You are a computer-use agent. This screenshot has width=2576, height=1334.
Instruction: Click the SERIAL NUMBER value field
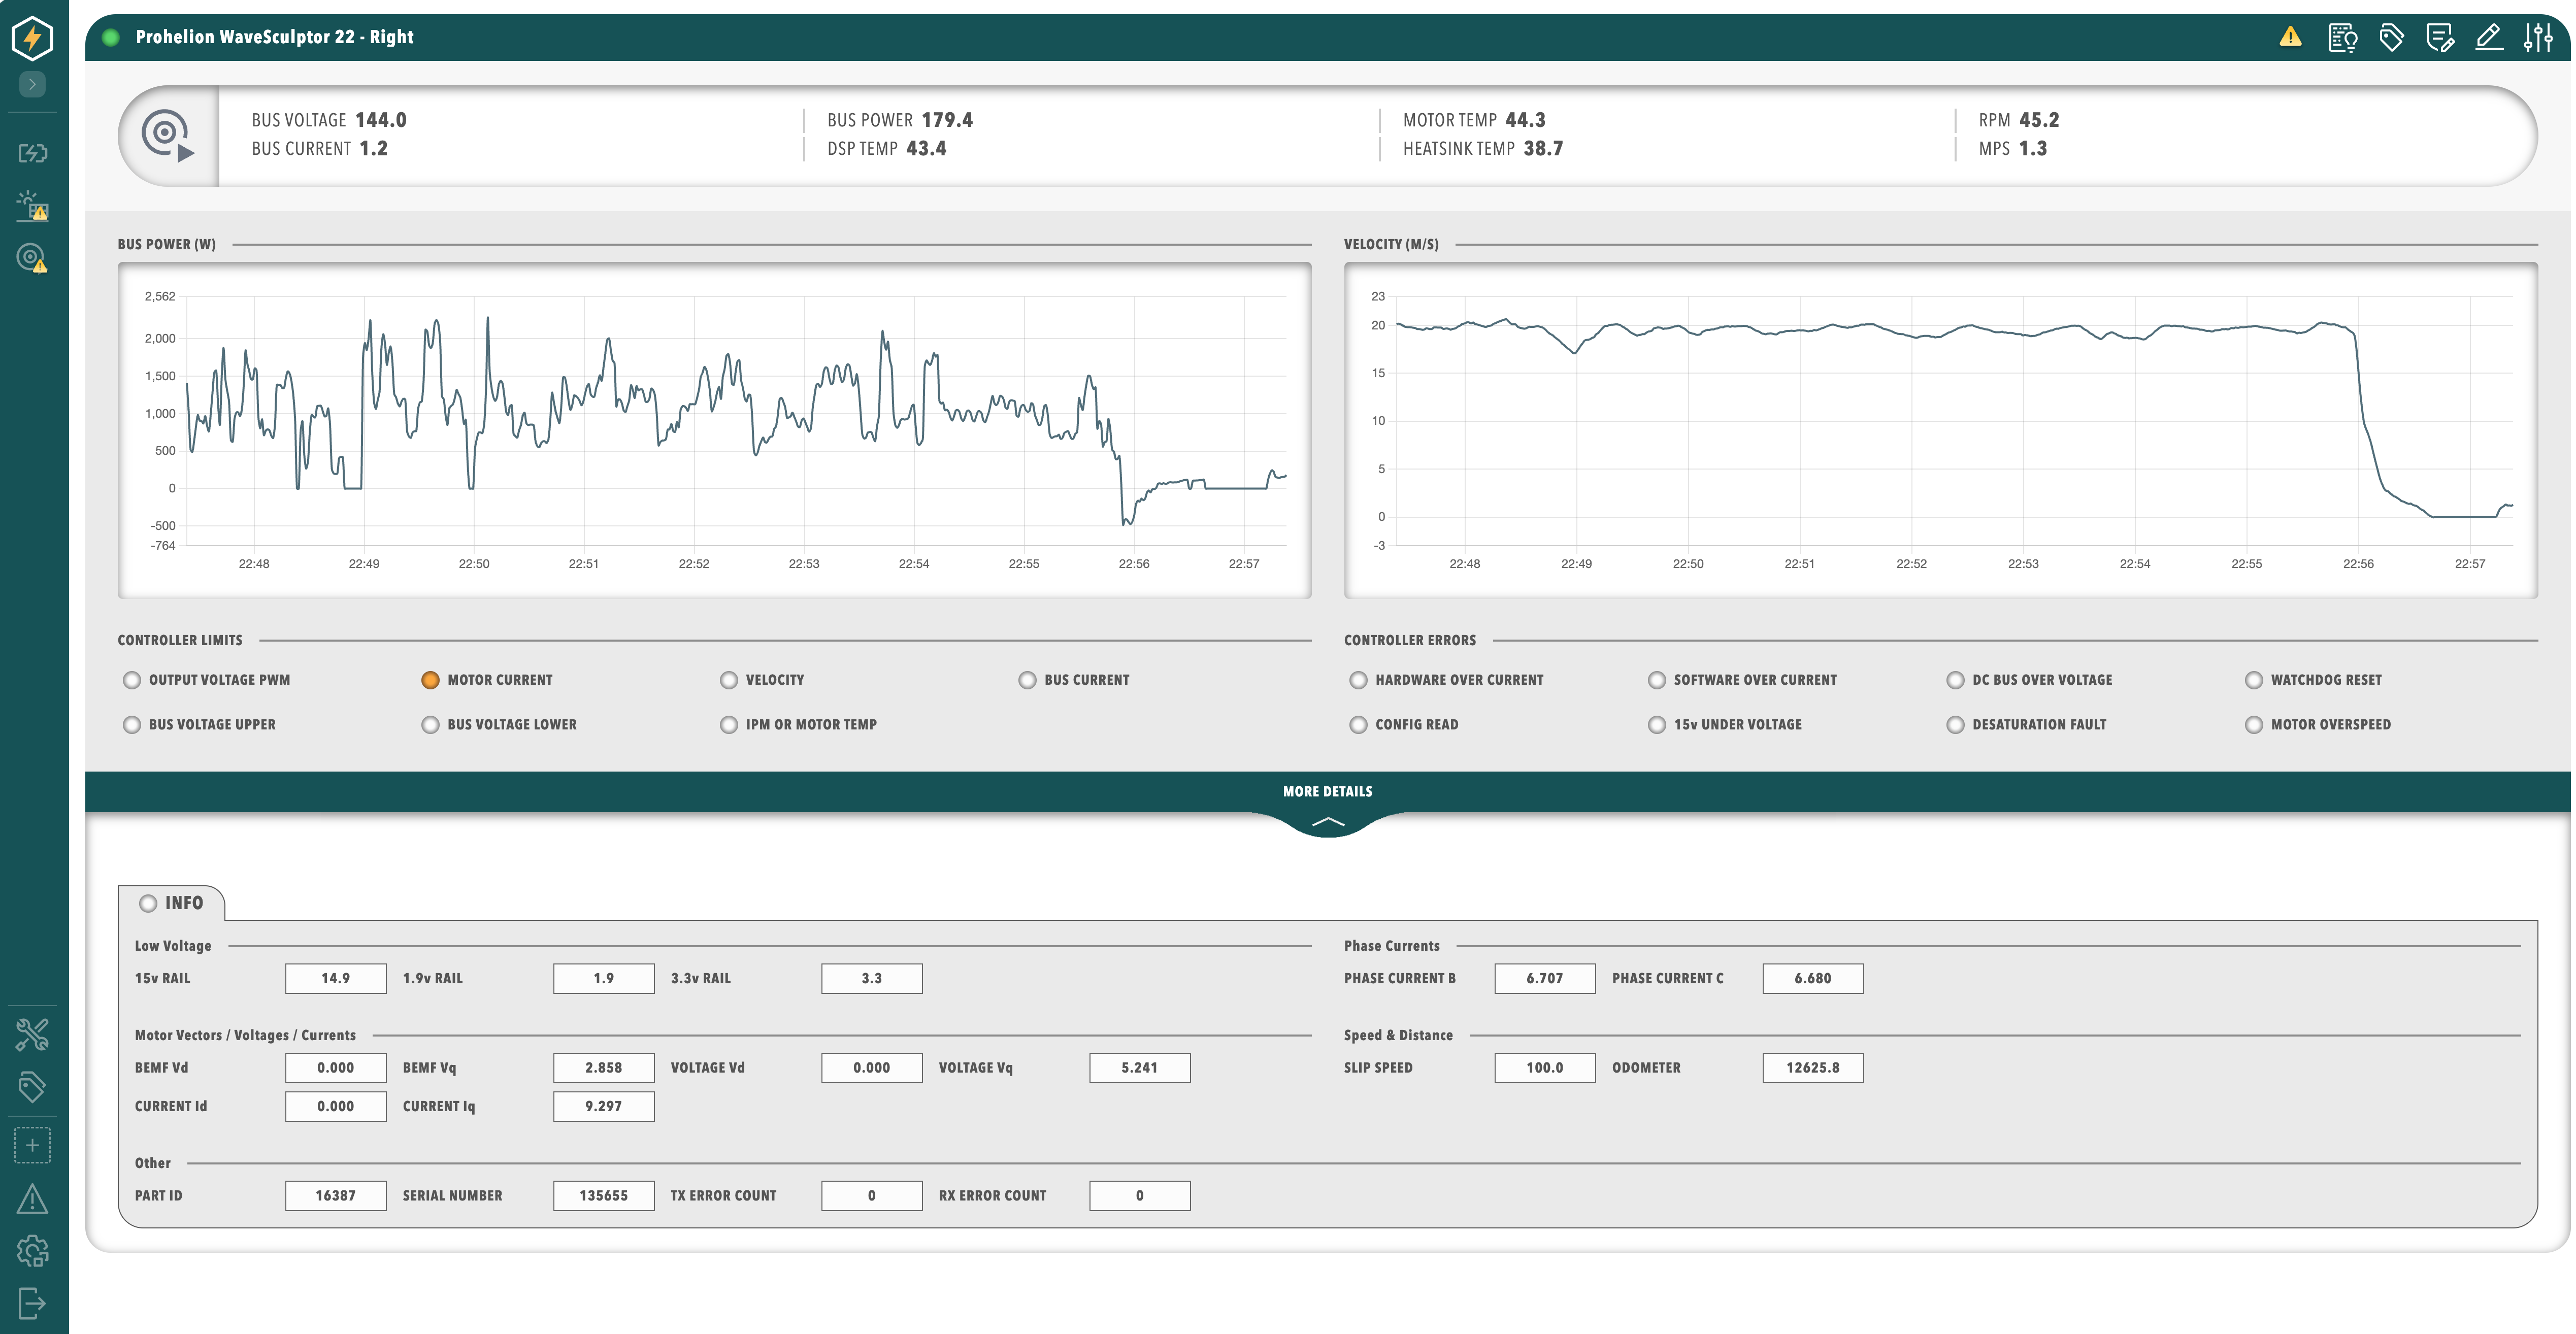pos(603,1195)
